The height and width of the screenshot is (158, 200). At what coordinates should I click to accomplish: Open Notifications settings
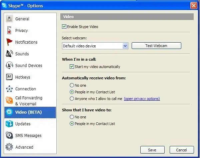pyautogui.click(x=30, y=42)
